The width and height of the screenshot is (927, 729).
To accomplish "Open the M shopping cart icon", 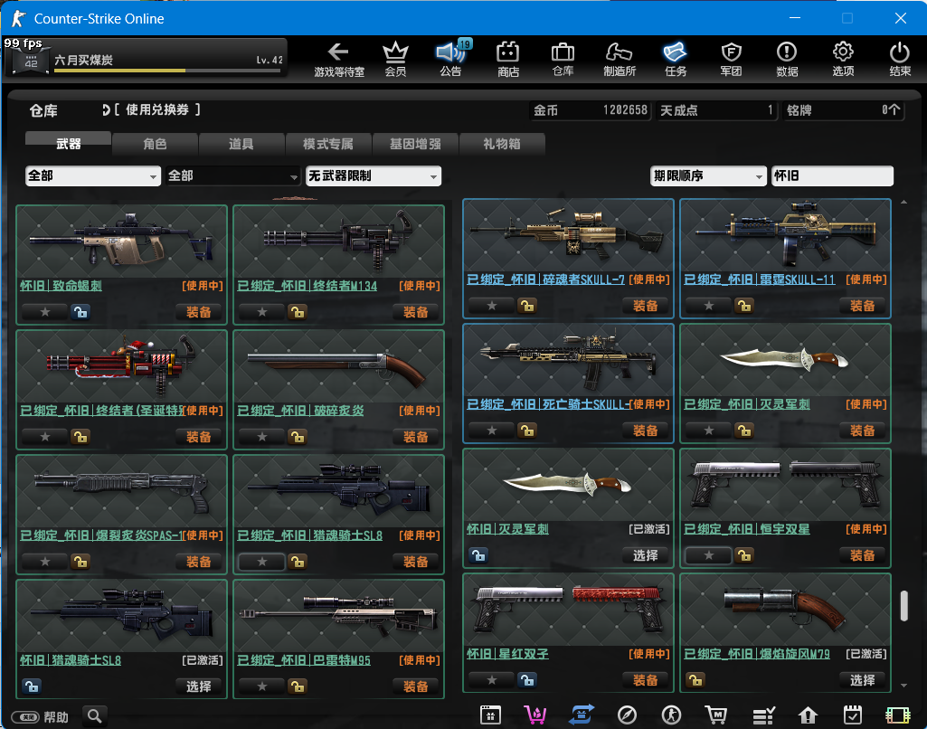I will click(716, 715).
